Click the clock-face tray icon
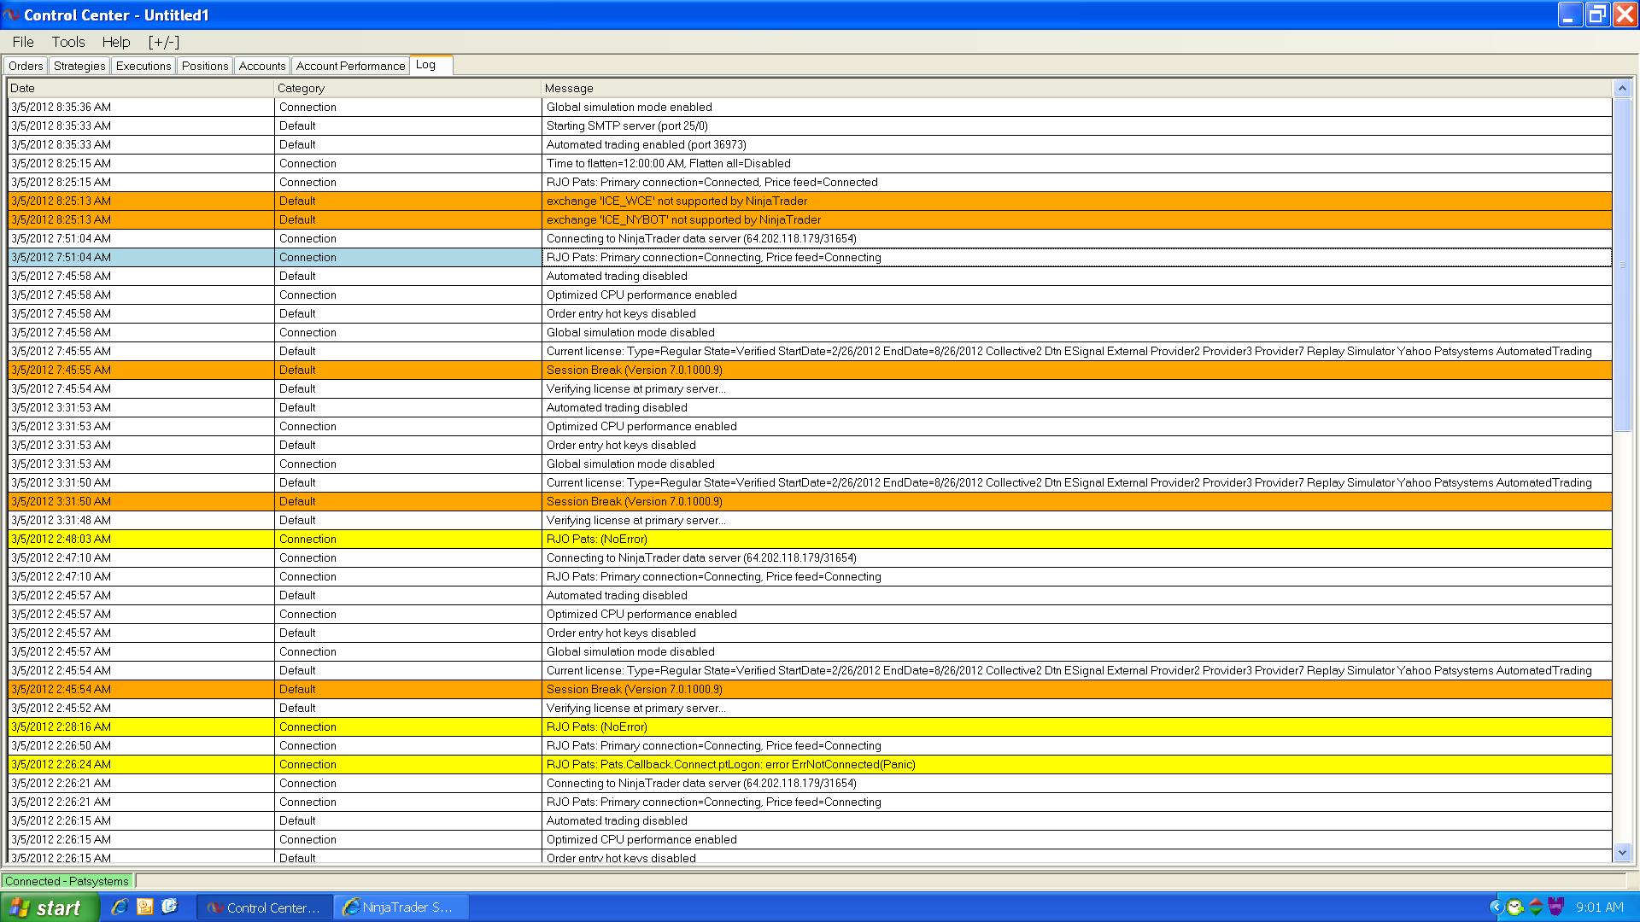 pos(1514,907)
